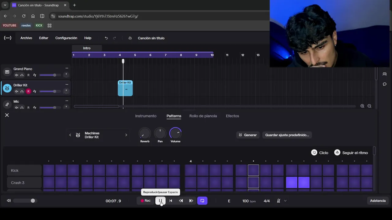This screenshot has width=392, height=220.
Task: Click the Grand Piano instrument icon
Action: pyautogui.click(x=7, y=72)
